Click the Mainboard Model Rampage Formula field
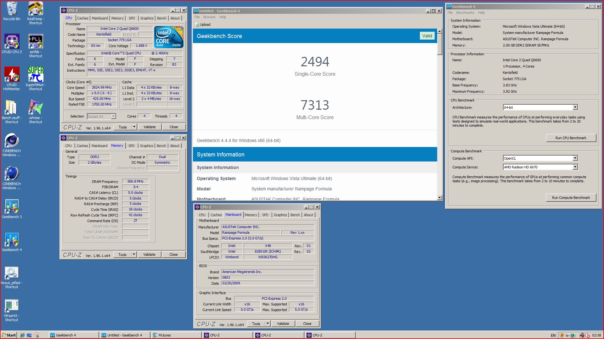Image resolution: width=604 pixels, height=339 pixels. (x=251, y=232)
